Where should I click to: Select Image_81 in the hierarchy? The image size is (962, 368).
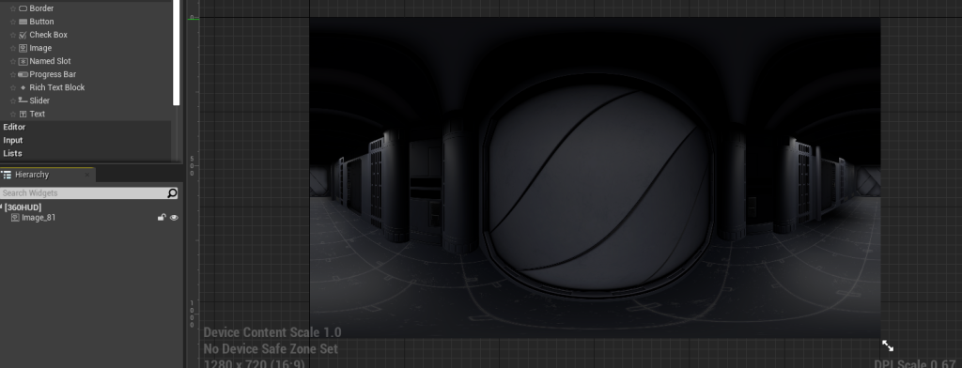(x=39, y=218)
